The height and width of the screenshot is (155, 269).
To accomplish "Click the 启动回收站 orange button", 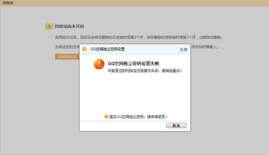I will click(67, 57).
